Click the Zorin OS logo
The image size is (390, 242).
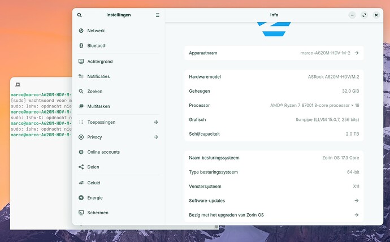(274, 29)
